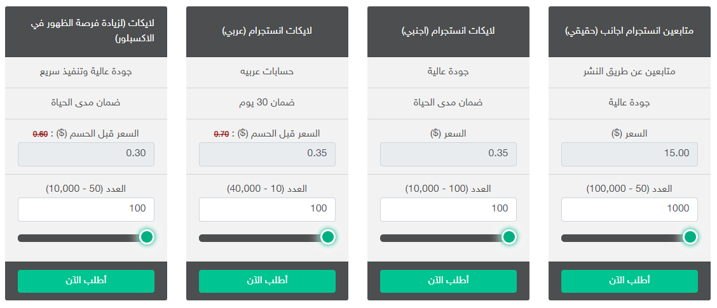Click Order Now on foreign Instagram followers card
Image resolution: width=717 pixels, height=308 pixels.
pyautogui.click(x=629, y=281)
